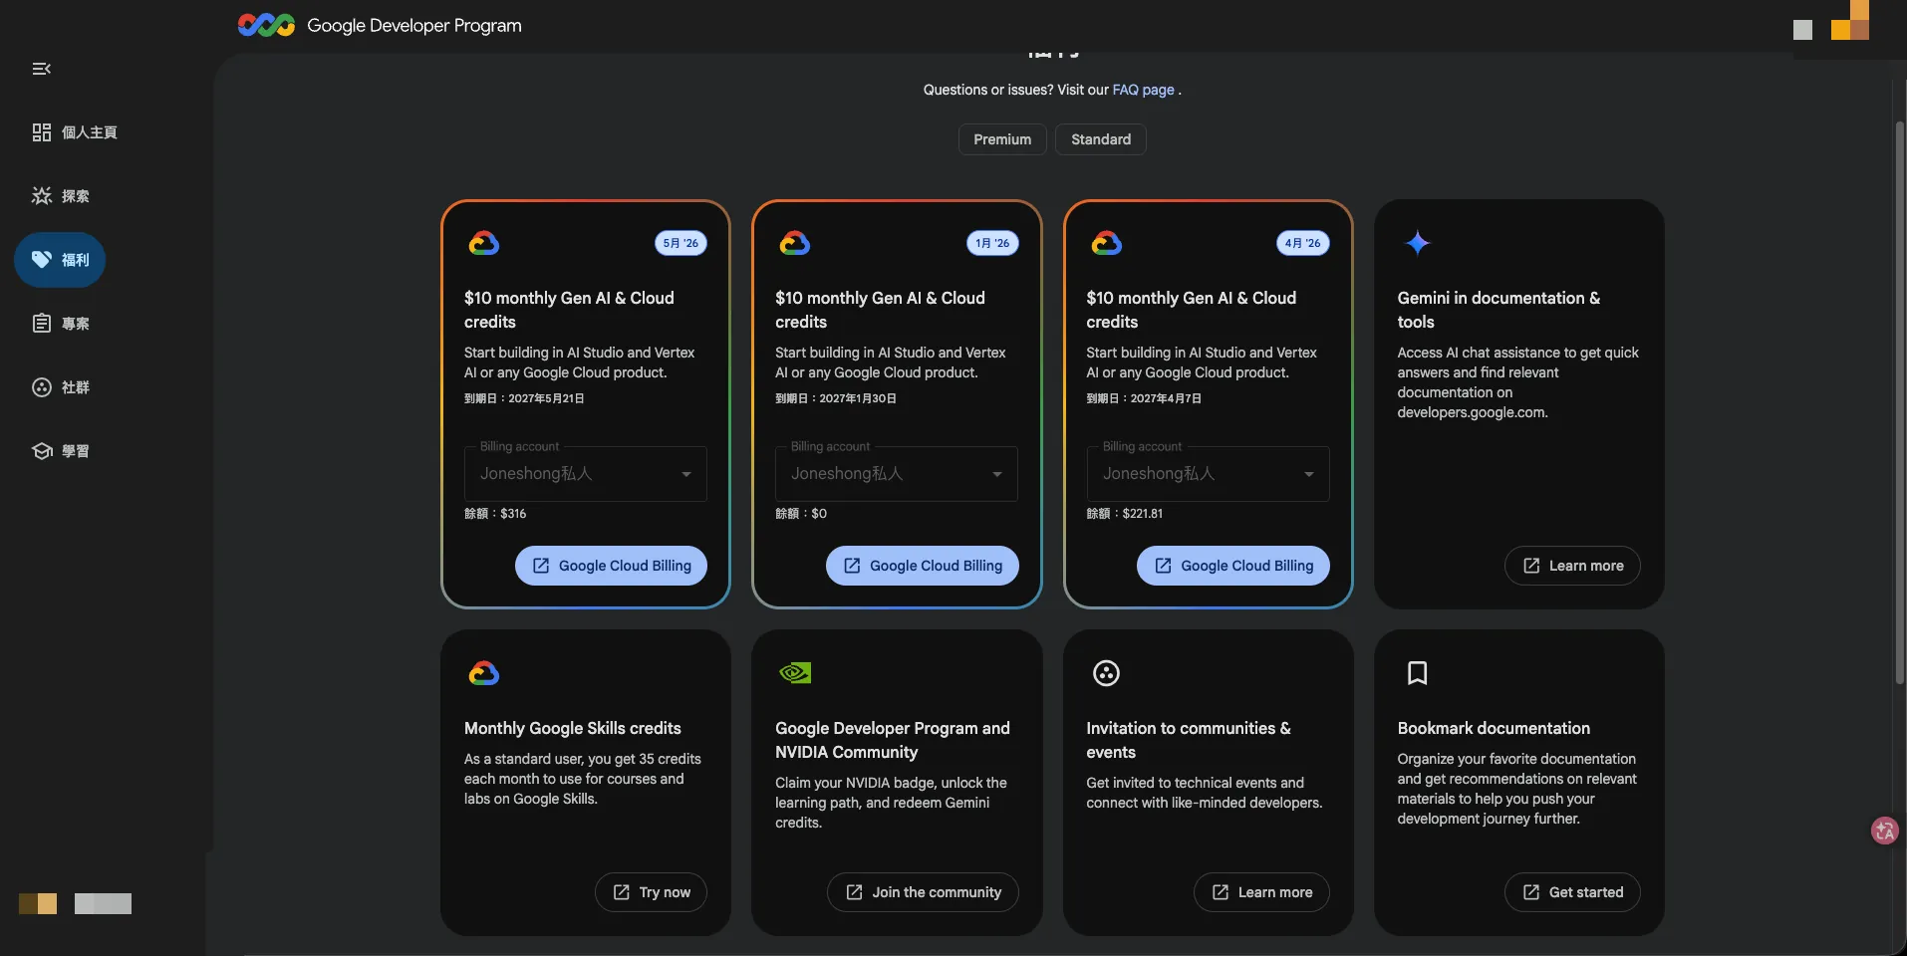The height and width of the screenshot is (956, 1907).
Task: Click the page vertical scrollbar
Action: tap(1899, 401)
